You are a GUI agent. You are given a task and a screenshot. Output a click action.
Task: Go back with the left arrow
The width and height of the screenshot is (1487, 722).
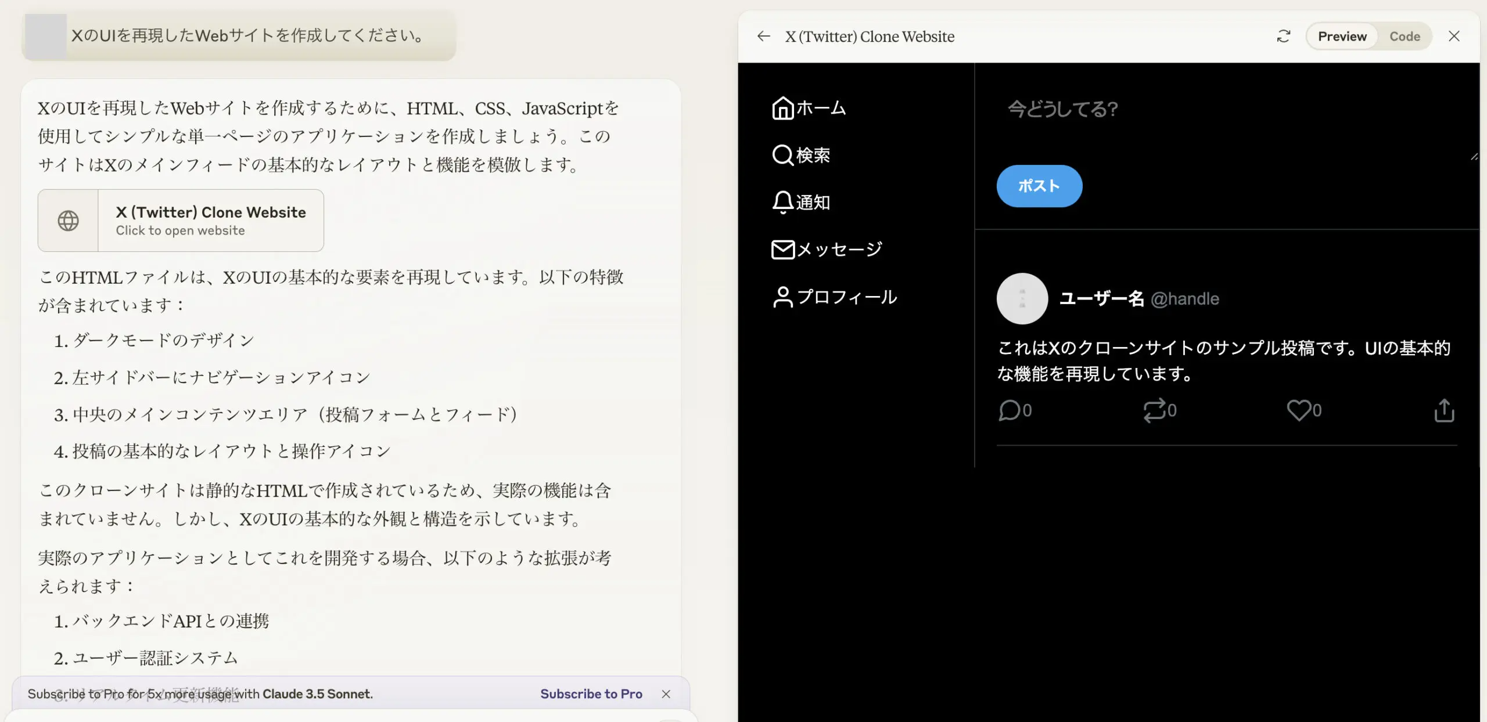pos(763,37)
